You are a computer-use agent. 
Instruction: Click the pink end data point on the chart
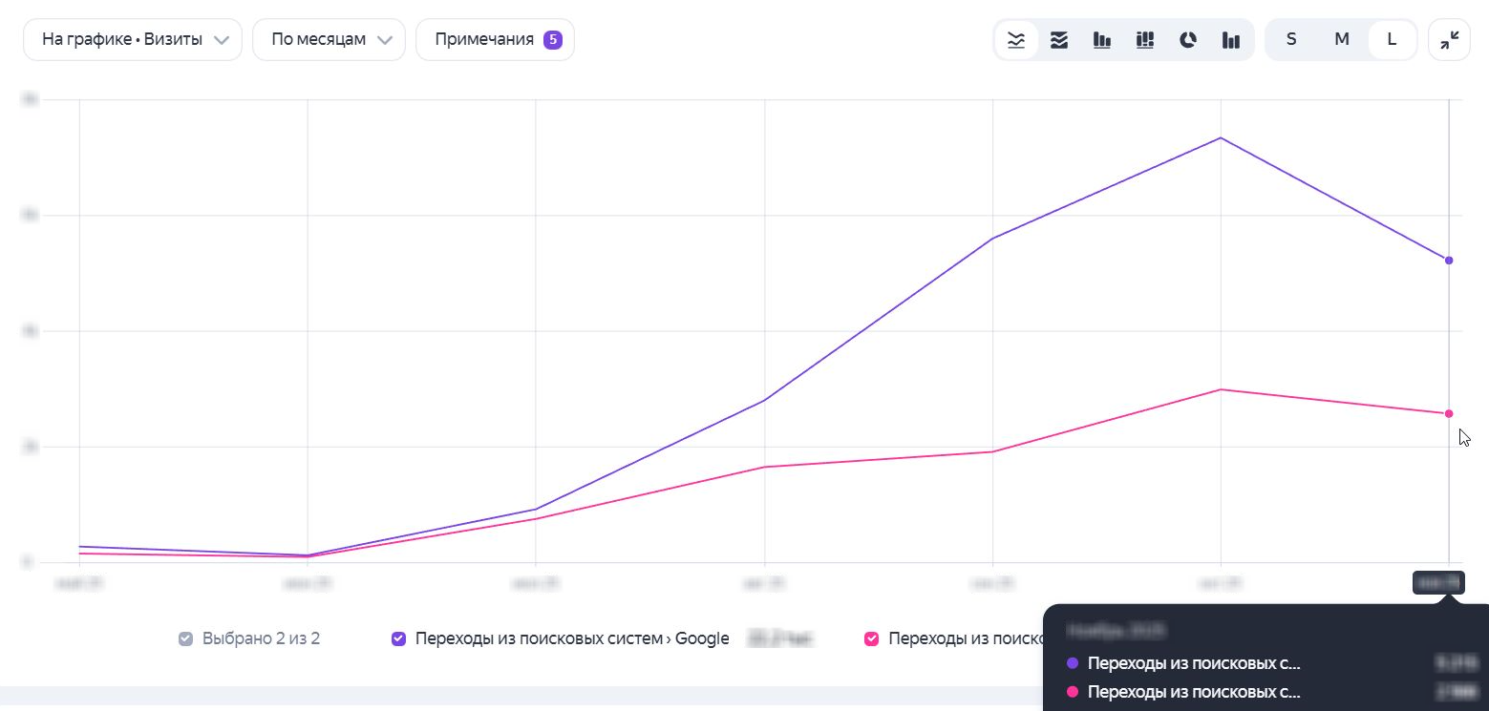(1449, 413)
